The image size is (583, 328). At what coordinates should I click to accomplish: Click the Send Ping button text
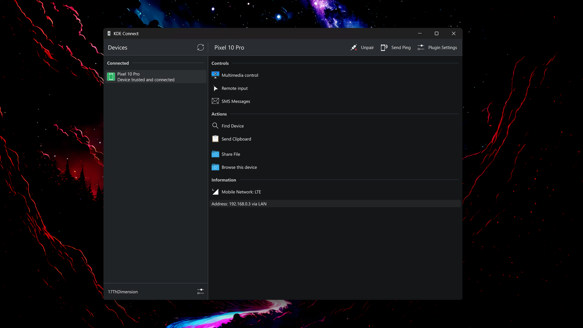click(x=401, y=47)
